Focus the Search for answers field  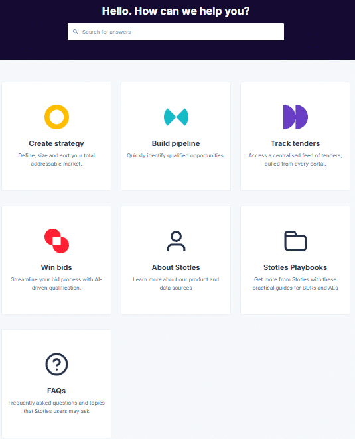(176, 32)
